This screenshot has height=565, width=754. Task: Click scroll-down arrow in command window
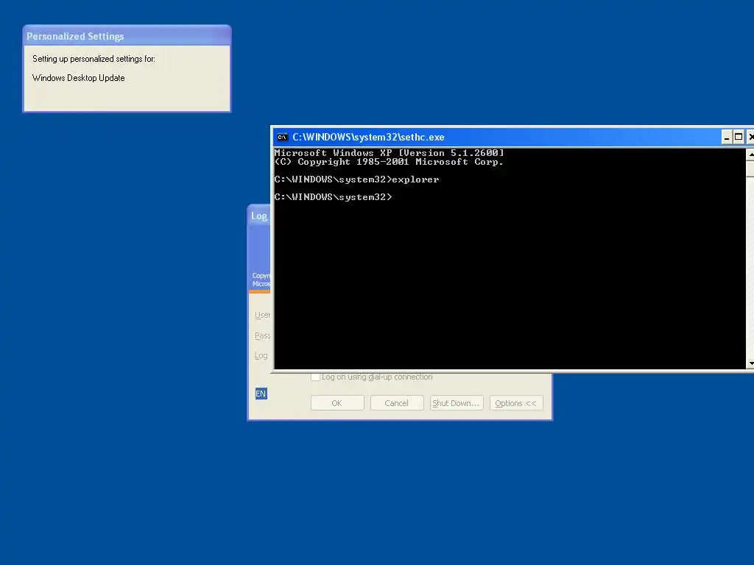click(750, 363)
